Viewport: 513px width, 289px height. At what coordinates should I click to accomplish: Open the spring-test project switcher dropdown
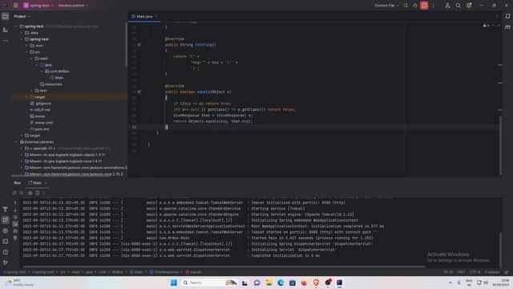tap(38, 6)
